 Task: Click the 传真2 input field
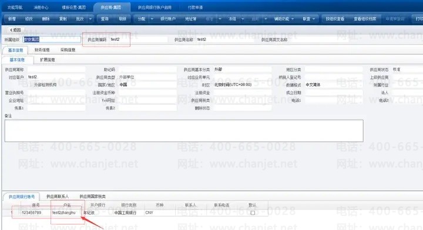[147, 108]
